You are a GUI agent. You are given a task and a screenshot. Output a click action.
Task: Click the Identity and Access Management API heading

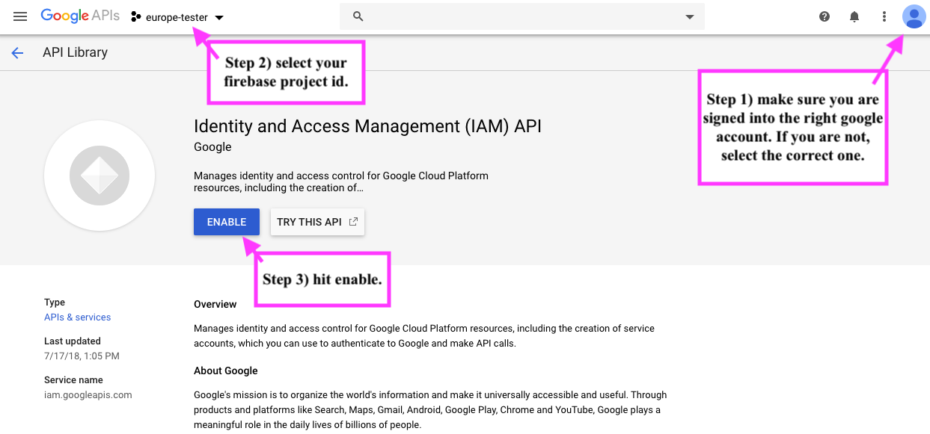tap(367, 126)
